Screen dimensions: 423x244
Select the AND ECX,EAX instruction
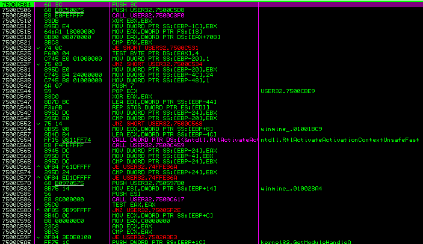[x=132, y=226]
